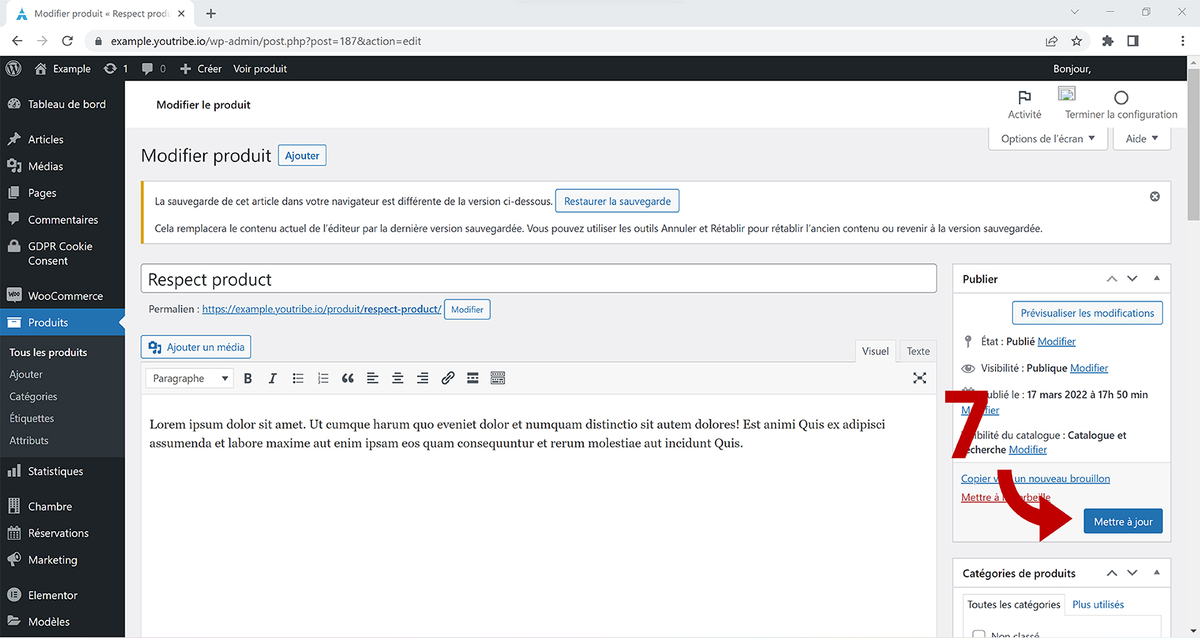Dismiss the backup restore notice
Screen dimensions: 1200x638
(1154, 197)
